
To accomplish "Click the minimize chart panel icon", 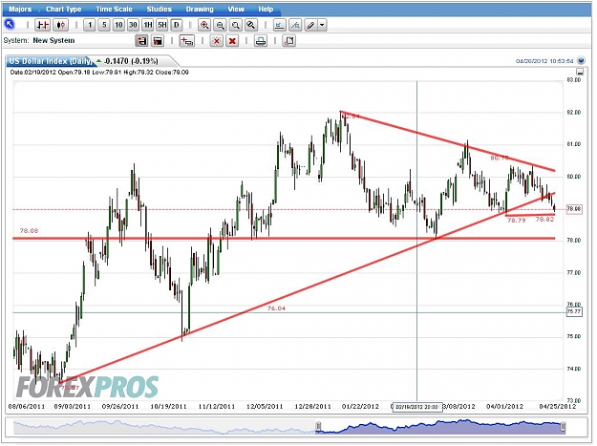I will (580, 72).
